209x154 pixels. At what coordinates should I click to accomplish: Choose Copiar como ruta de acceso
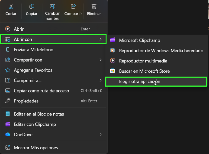[54, 91]
